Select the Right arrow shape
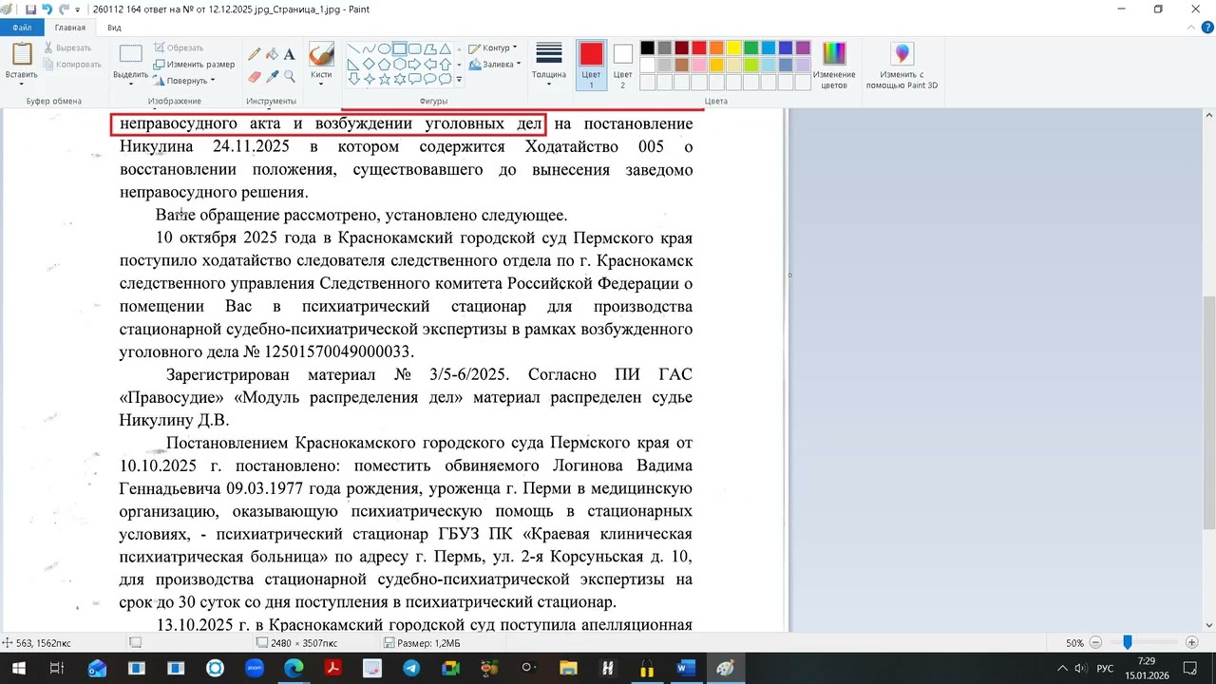Viewport: 1216px width, 684px height. click(x=415, y=64)
